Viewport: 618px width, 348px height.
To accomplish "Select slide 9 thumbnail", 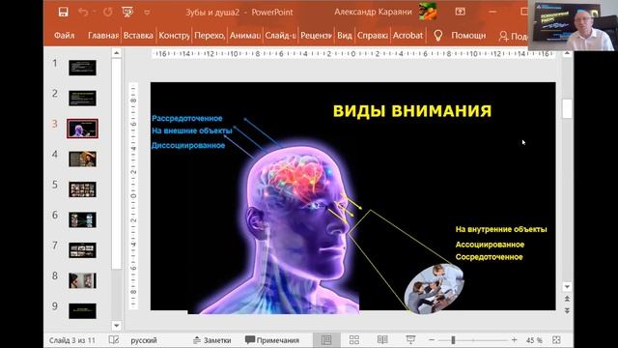I will click(x=82, y=311).
